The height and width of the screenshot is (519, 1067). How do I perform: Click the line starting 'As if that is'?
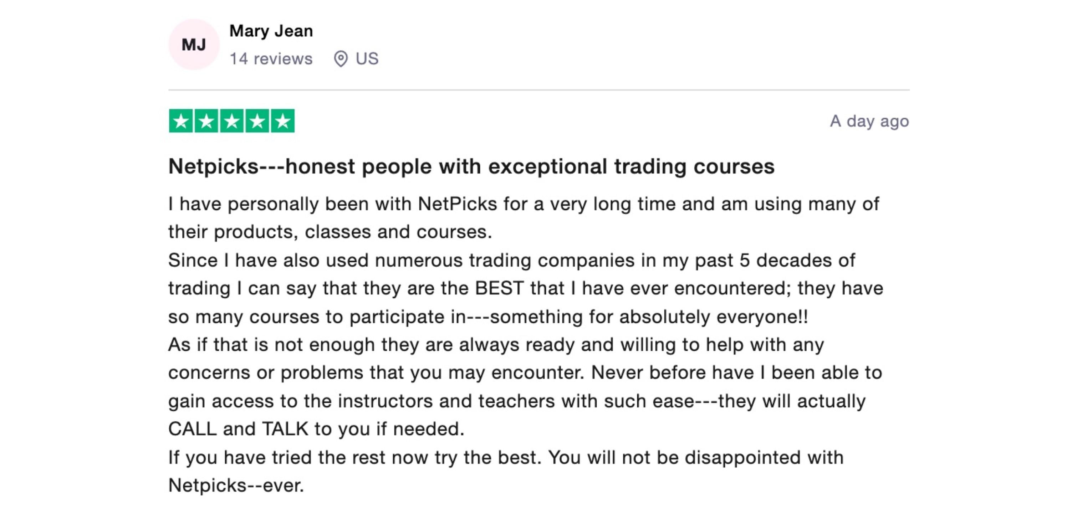point(496,345)
